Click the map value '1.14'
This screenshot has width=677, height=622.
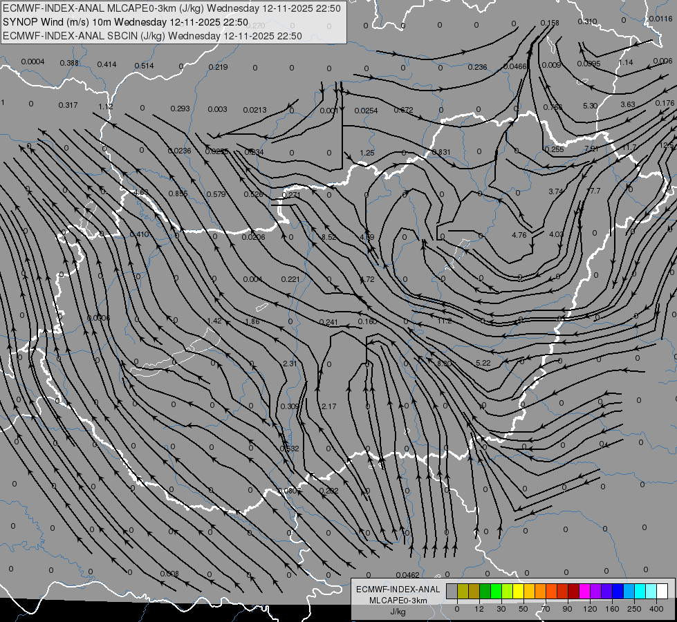[x=626, y=63]
